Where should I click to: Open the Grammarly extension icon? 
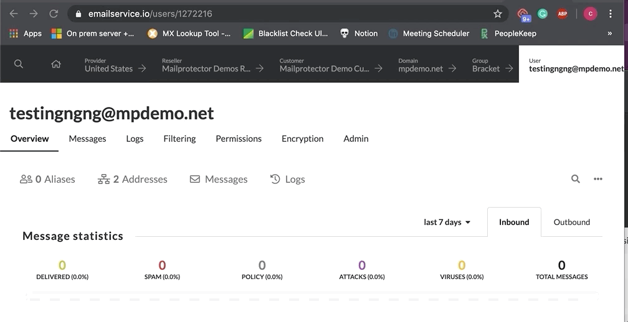click(x=542, y=14)
